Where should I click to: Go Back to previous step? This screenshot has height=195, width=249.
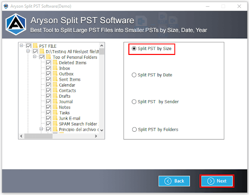(x=174, y=181)
